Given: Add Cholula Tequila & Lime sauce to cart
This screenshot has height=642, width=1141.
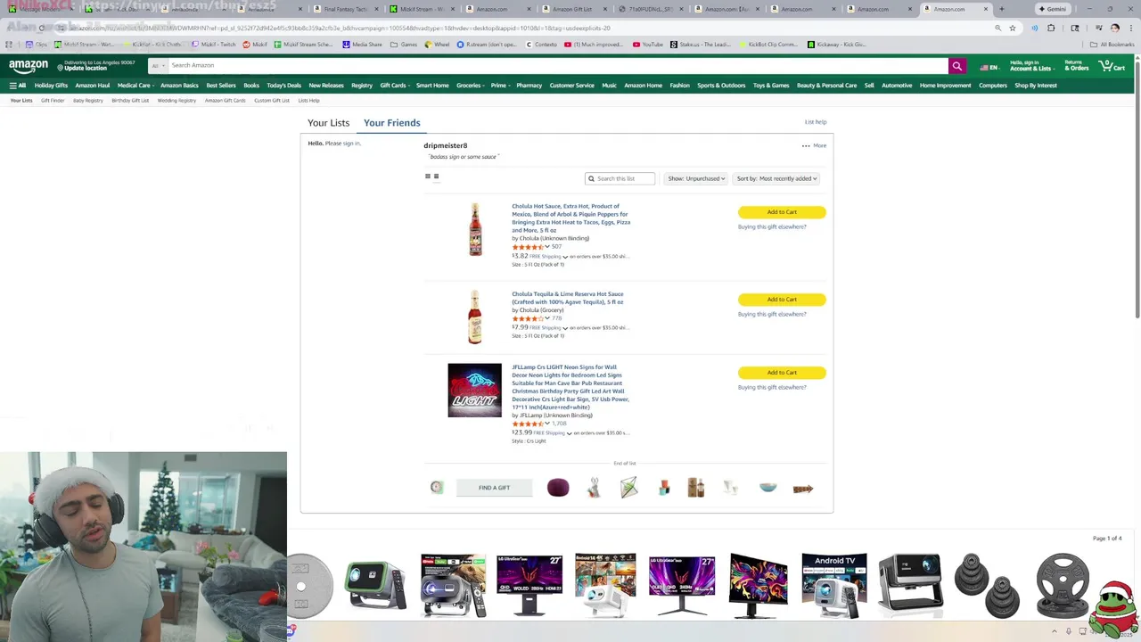Looking at the screenshot, I should pos(782,300).
